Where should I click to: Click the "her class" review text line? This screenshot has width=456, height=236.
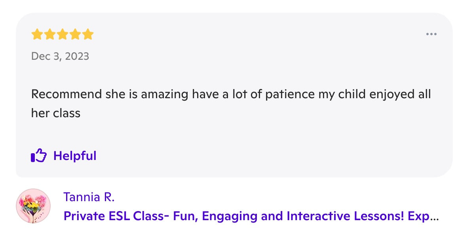[x=56, y=113]
